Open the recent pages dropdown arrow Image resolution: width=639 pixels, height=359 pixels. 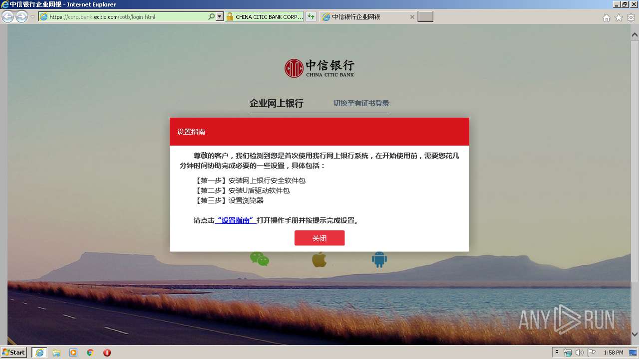[32, 17]
